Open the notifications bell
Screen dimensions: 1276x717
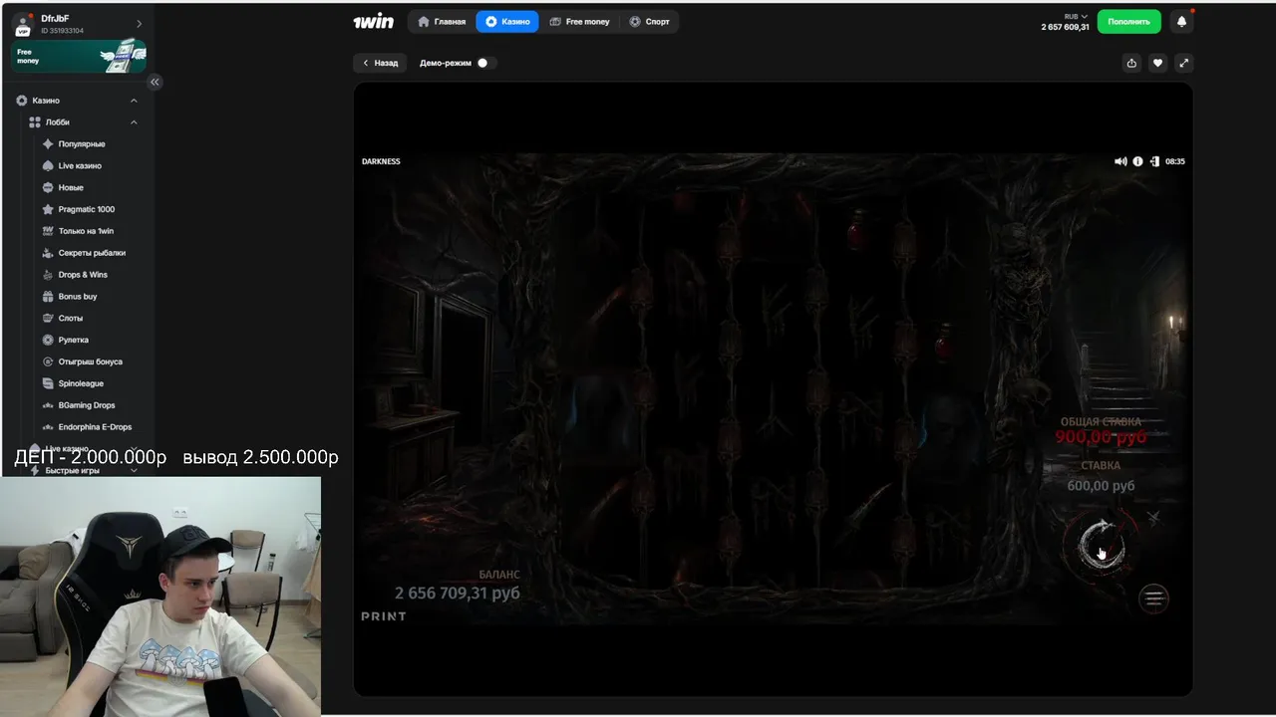[x=1181, y=21]
